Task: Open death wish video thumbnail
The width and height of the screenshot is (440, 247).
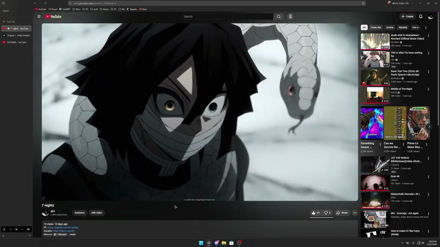Action: (x=375, y=42)
